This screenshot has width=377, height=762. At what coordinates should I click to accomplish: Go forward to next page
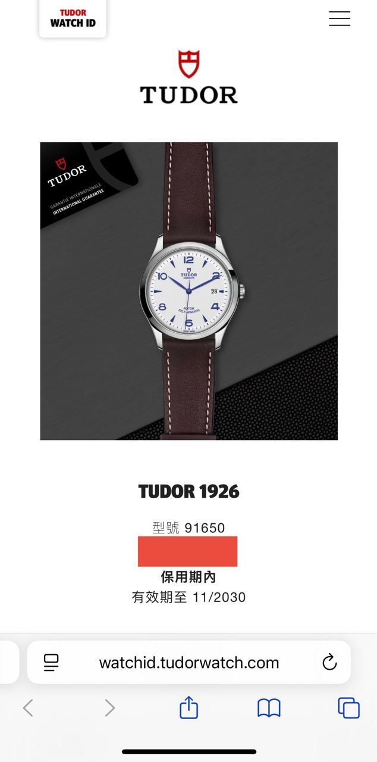coord(109,708)
